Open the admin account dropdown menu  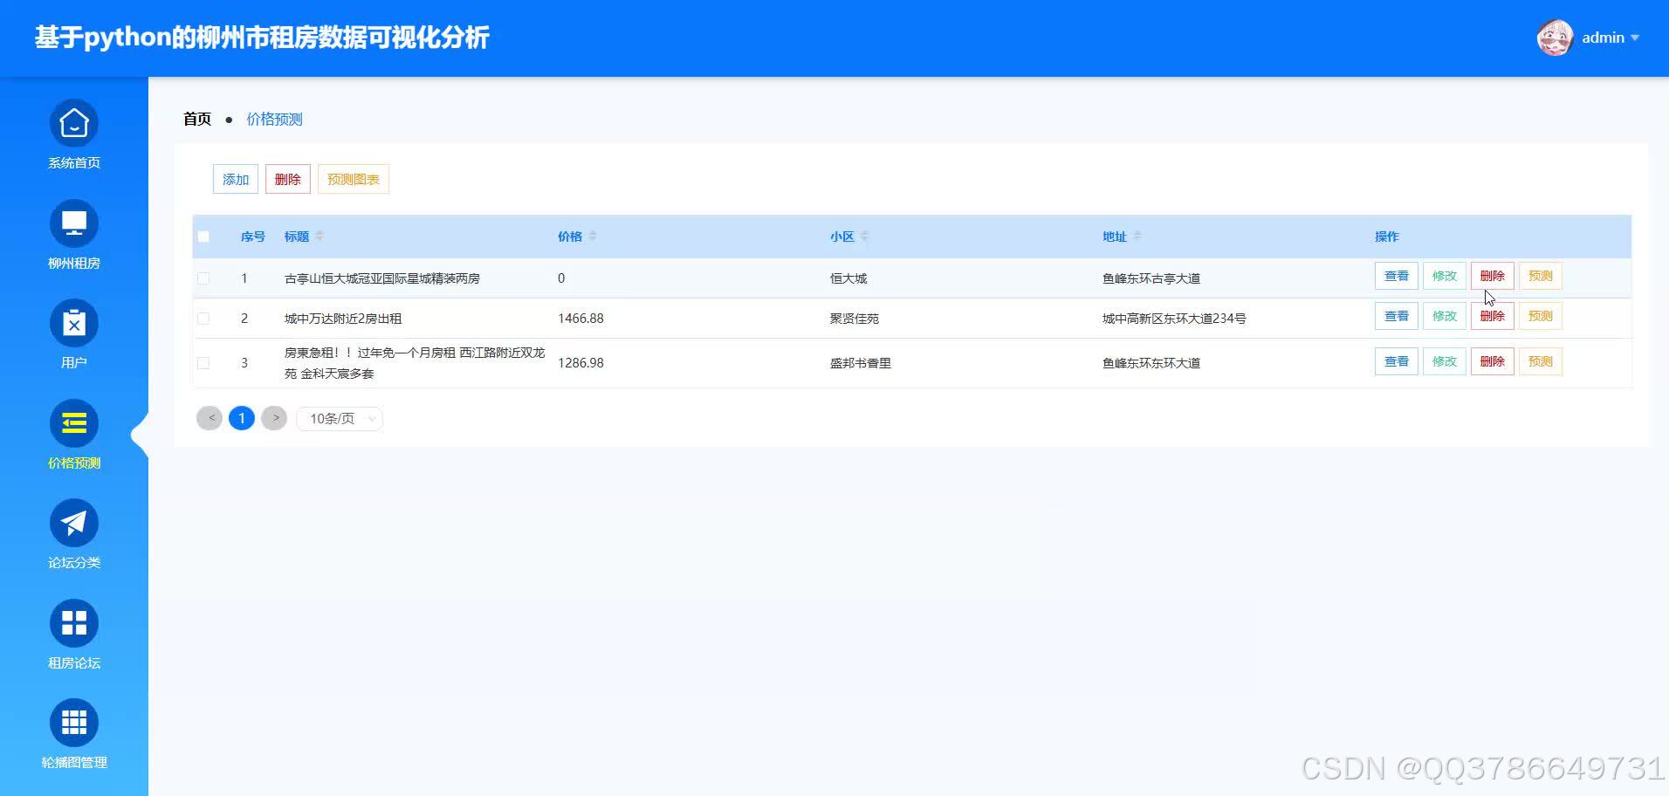[x=1609, y=38]
